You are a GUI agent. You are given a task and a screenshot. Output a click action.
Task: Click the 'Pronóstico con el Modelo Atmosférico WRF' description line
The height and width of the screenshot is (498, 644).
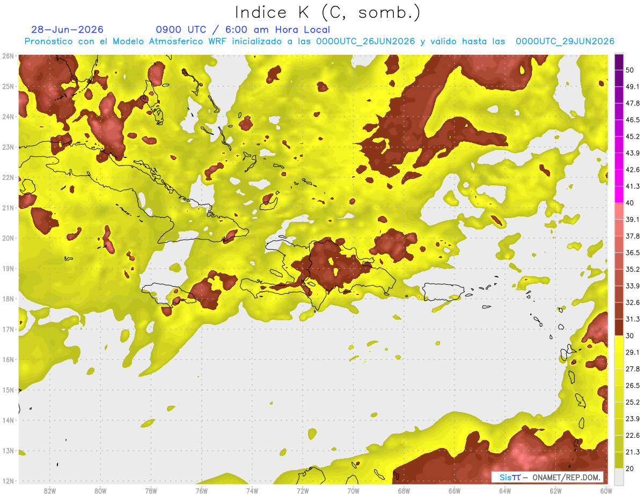tap(319, 41)
